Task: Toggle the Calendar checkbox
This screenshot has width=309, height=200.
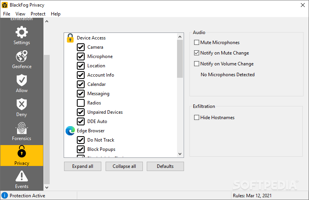Action: [x=81, y=84]
